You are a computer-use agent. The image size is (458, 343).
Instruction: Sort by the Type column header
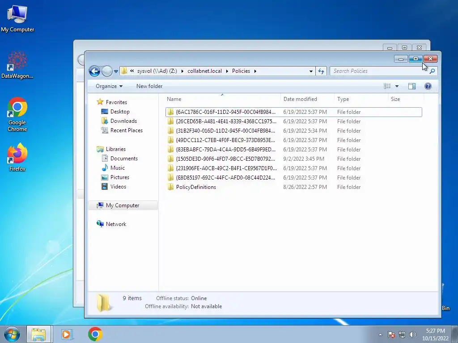coord(361,99)
